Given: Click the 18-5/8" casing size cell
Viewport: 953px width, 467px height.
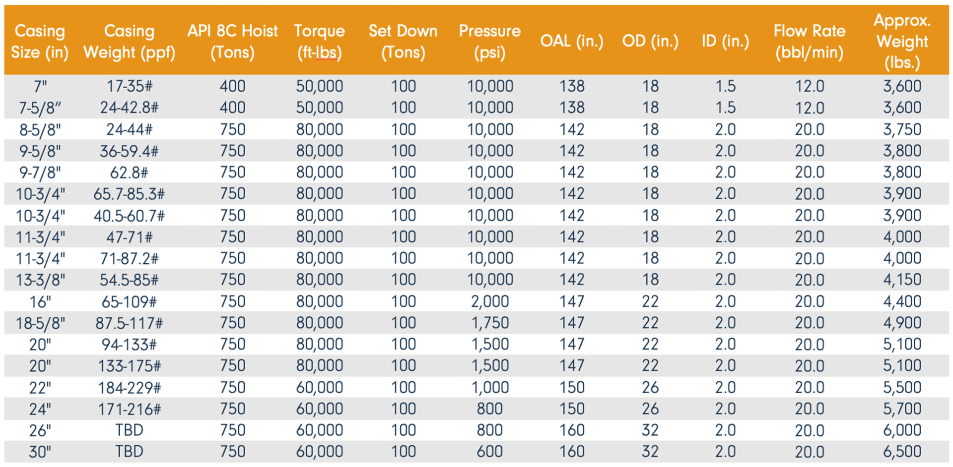Looking at the screenshot, I should pyautogui.click(x=40, y=323).
